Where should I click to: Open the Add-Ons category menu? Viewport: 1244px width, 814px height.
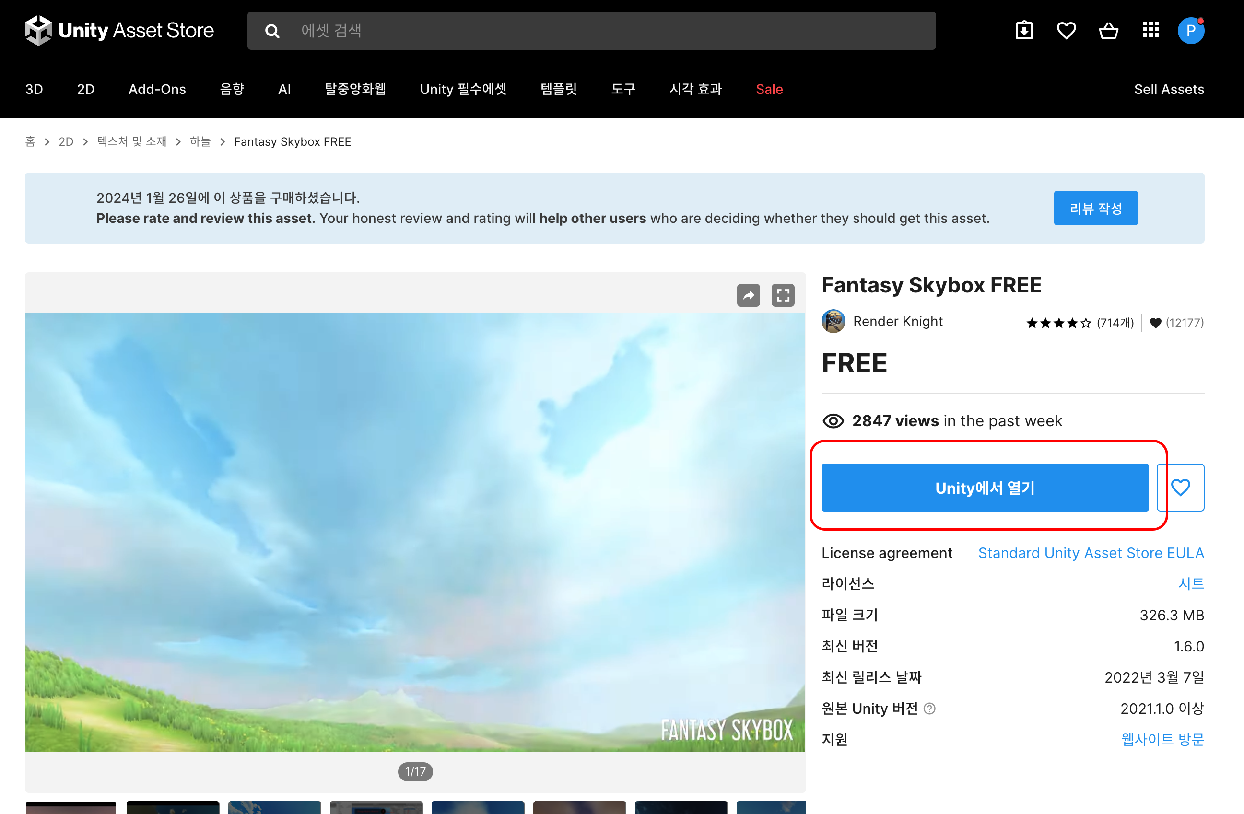tap(157, 89)
